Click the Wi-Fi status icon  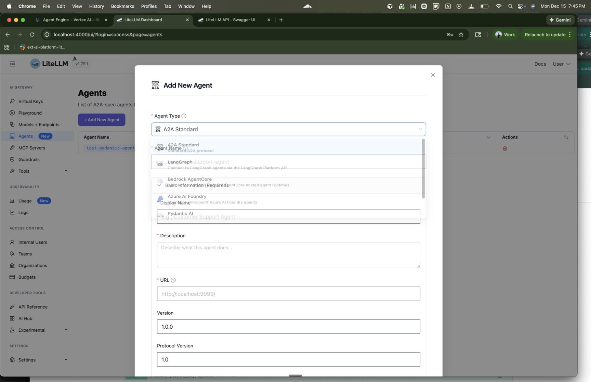tap(499, 6)
